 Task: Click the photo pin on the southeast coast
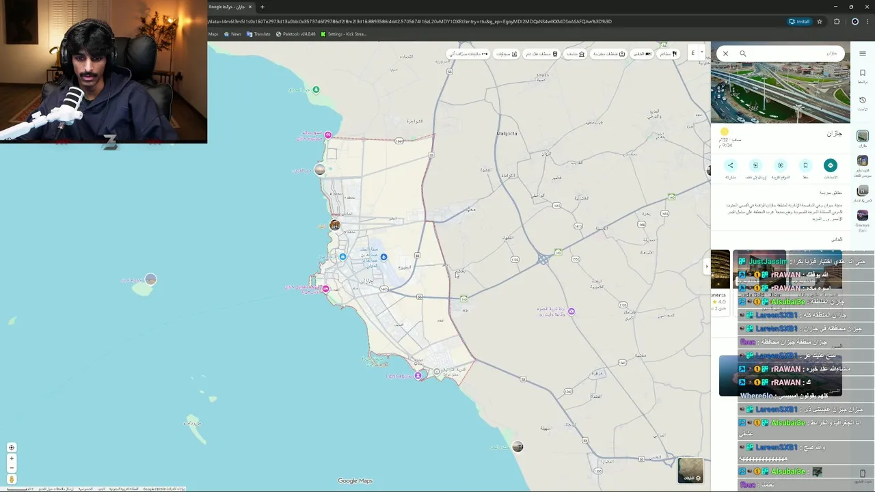[x=517, y=447]
